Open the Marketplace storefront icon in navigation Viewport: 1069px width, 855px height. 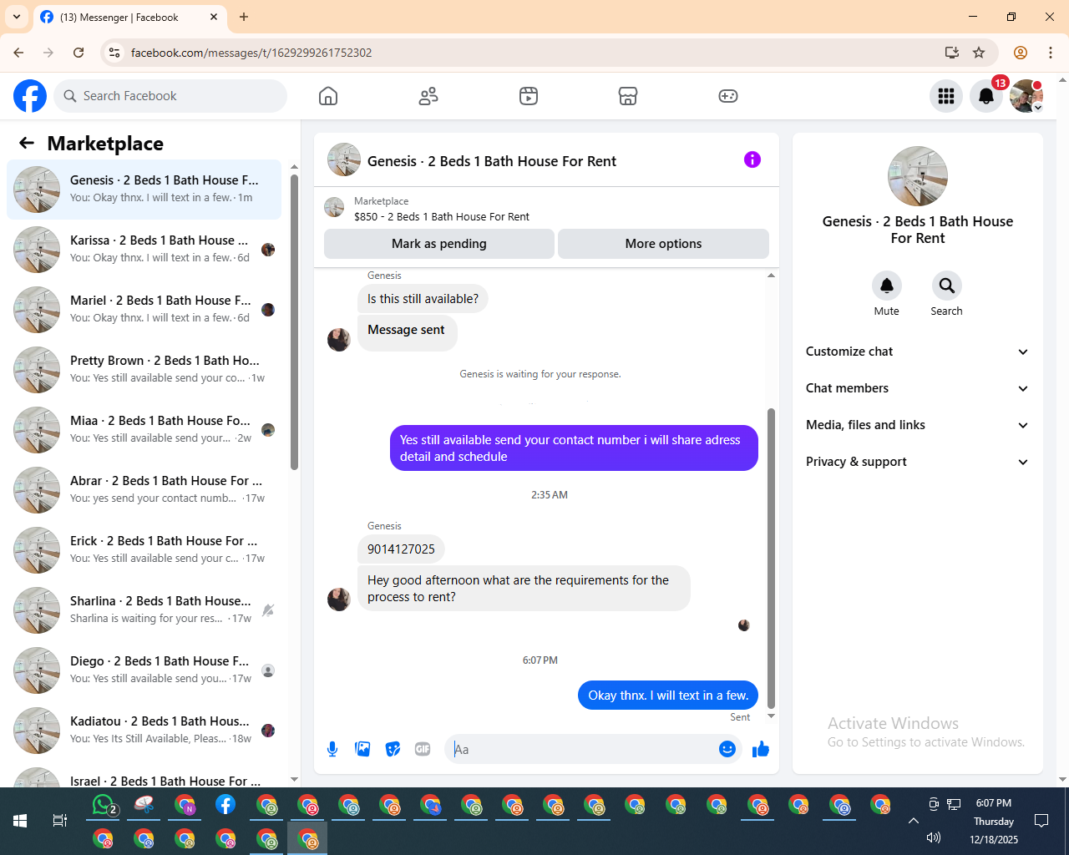click(x=628, y=96)
